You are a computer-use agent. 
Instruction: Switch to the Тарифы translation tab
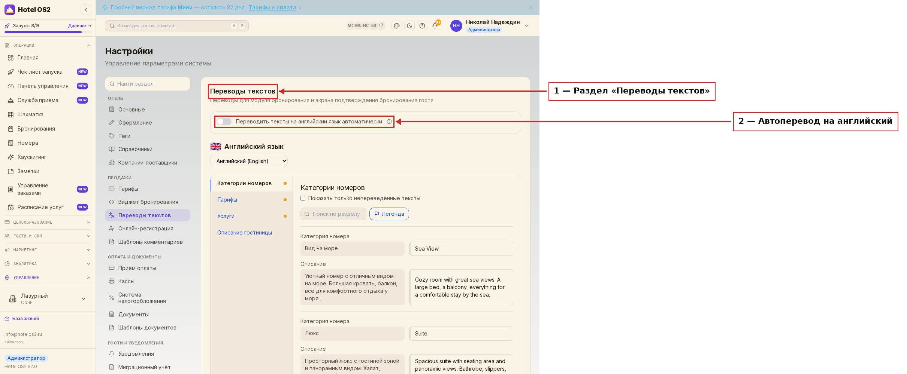pyautogui.click(x=252, y=200)
